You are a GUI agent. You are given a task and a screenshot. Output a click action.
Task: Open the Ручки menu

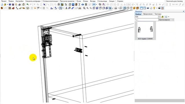pyautogui.click(x=79, y=1)
